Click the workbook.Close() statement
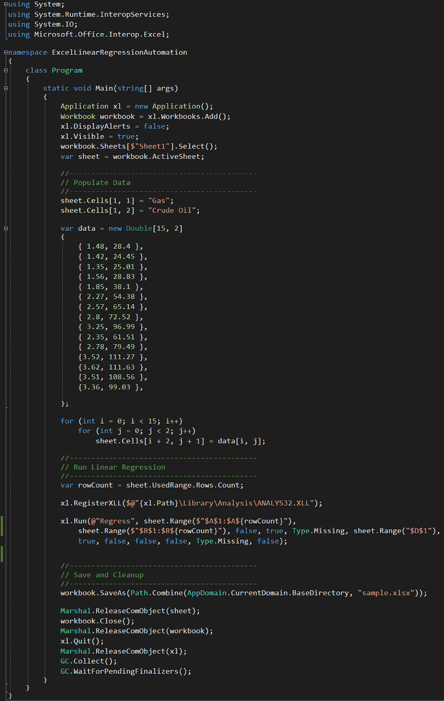The image size is (444, 701). 98,621
